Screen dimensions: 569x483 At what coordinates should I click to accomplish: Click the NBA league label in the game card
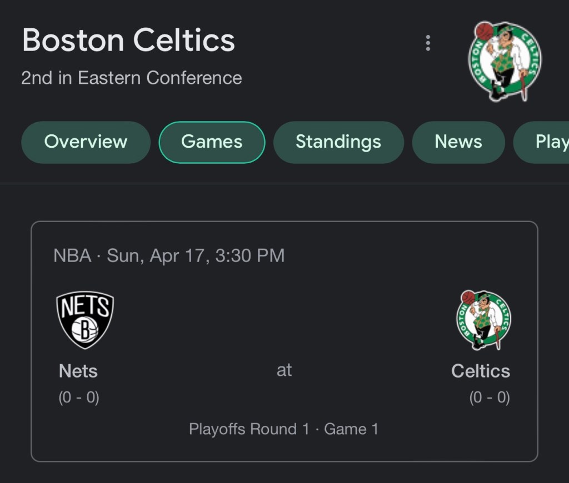click(72, 255)
